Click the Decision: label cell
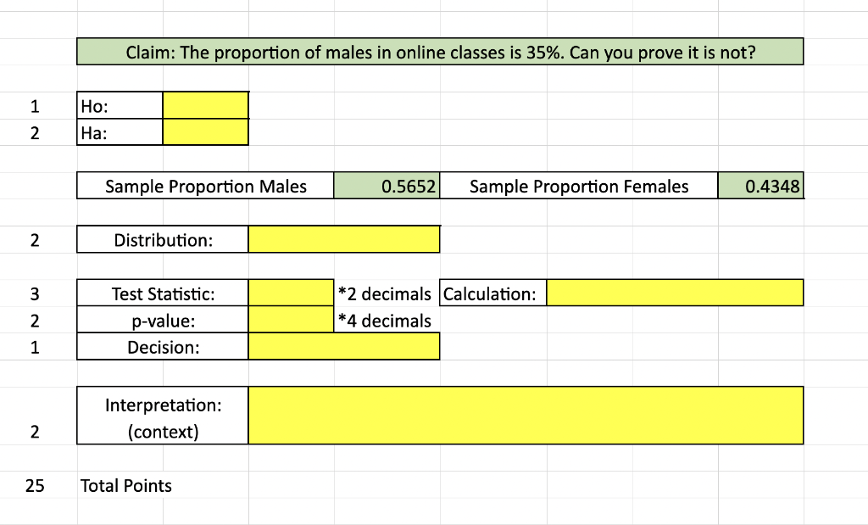This screenshot has width=868, height=525. coord(163,347)
